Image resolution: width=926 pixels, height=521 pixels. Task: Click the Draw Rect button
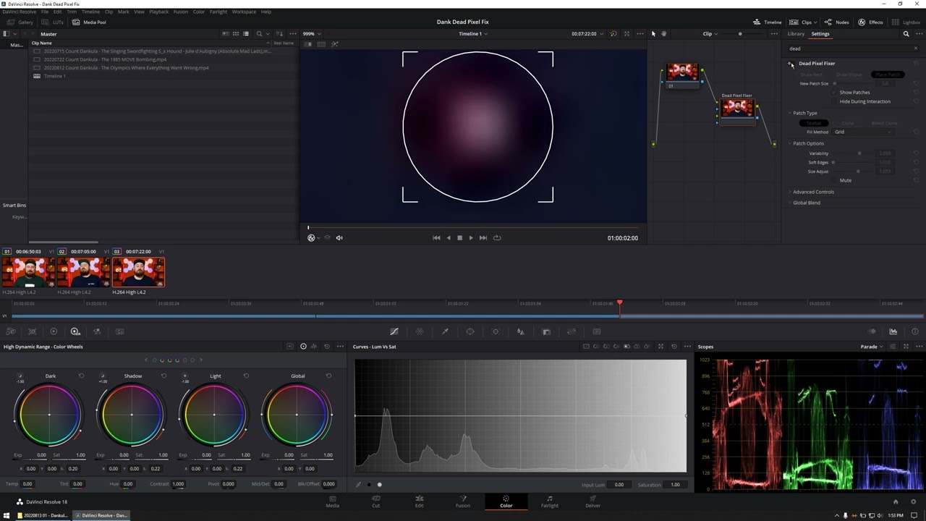(812, 75)
